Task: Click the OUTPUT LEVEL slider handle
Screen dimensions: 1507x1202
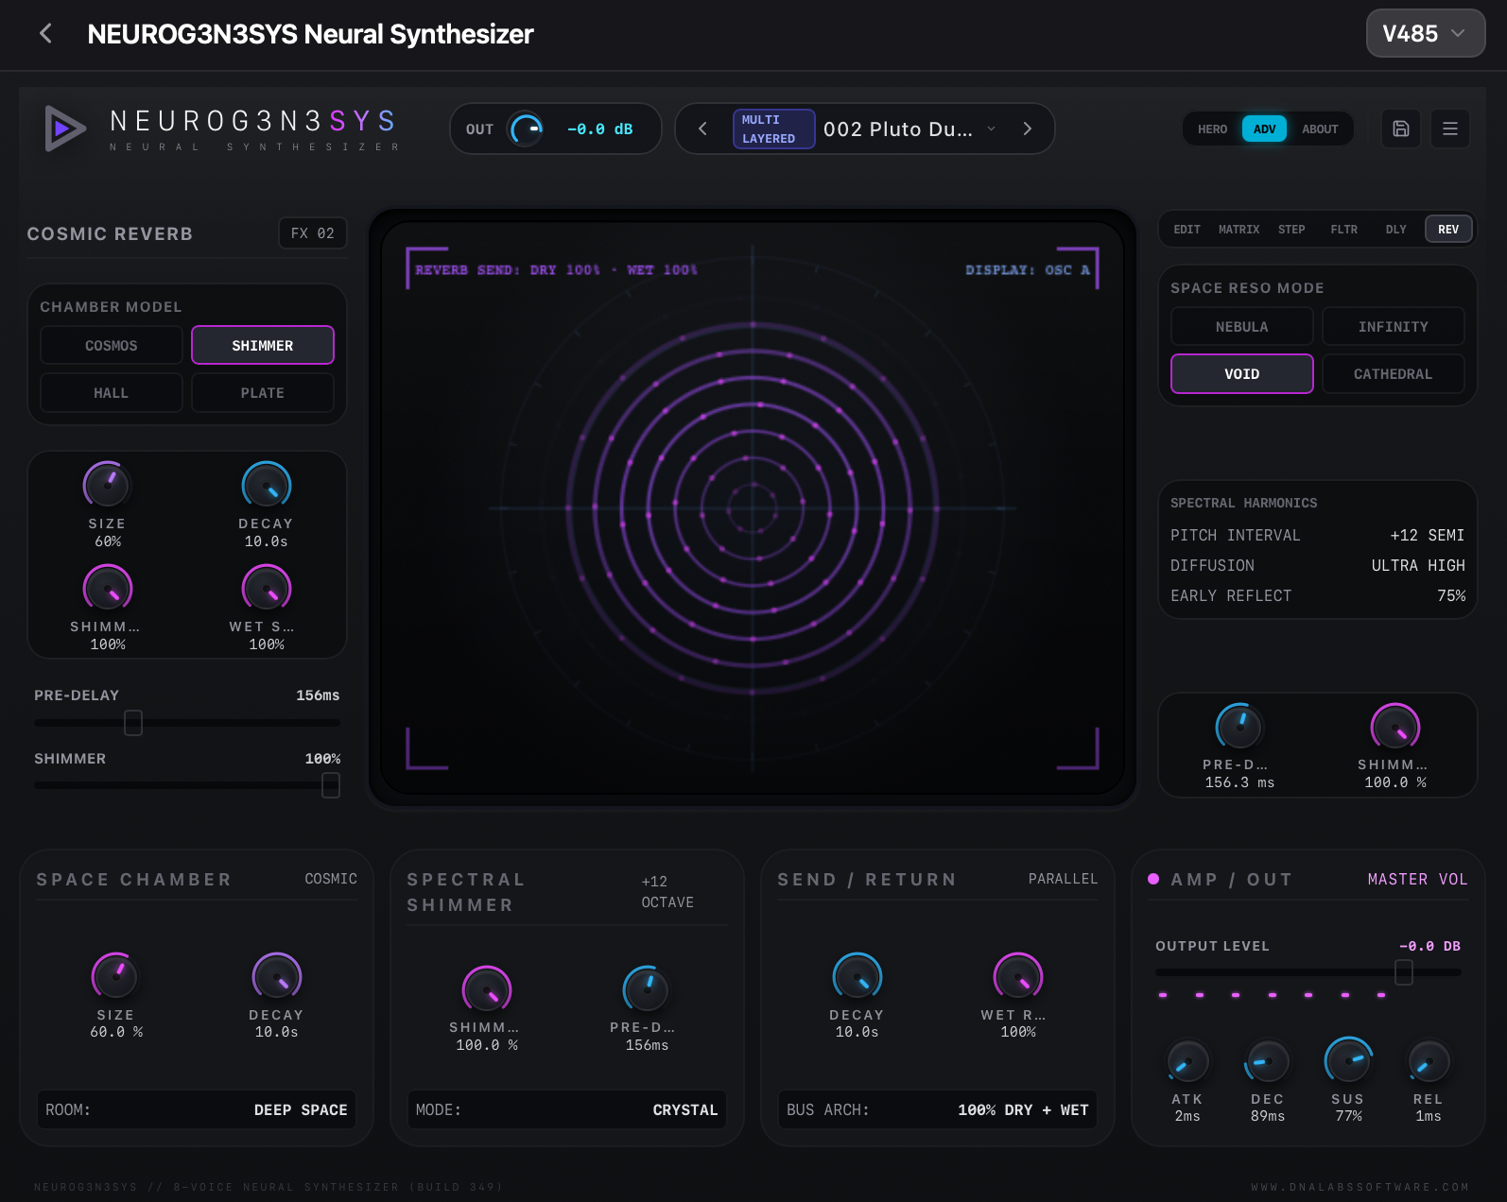Action: point(1404,971)
